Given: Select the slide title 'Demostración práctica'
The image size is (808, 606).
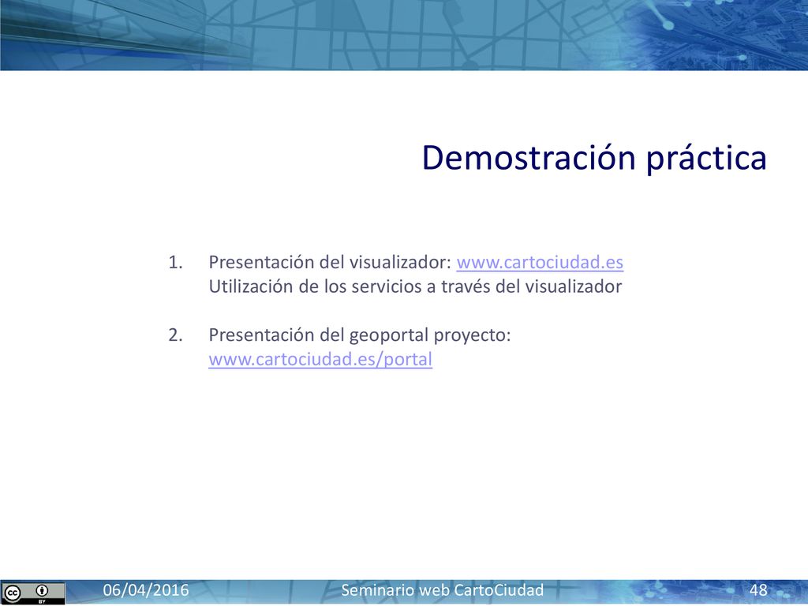Looking at the screenshot, I should (x=594, y=158).
